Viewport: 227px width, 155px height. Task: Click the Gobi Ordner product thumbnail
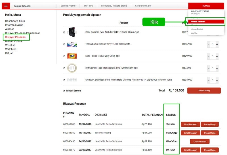72,32
